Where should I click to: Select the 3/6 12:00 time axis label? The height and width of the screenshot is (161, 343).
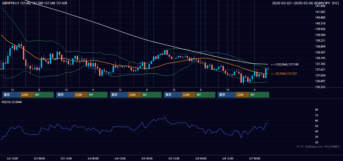pos(228,159)
